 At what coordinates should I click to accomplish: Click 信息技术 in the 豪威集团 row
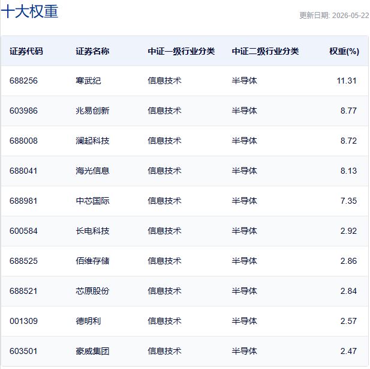click(x=164, y=351)
